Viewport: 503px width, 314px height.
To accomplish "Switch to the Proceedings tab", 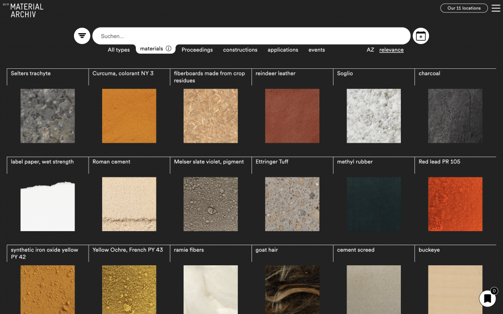I will point(197,50).
